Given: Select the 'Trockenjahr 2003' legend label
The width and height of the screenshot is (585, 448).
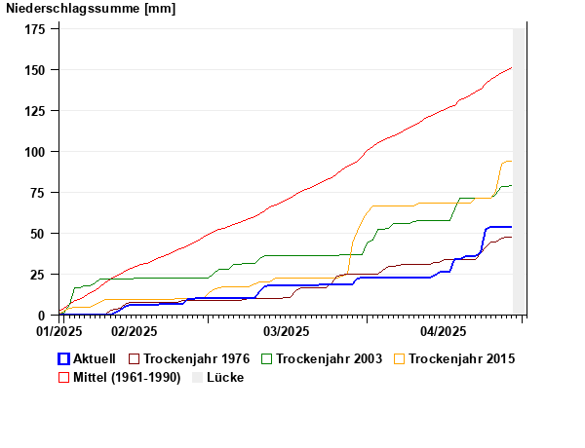Looking at the screenshot, I should [x=330, y=359].
